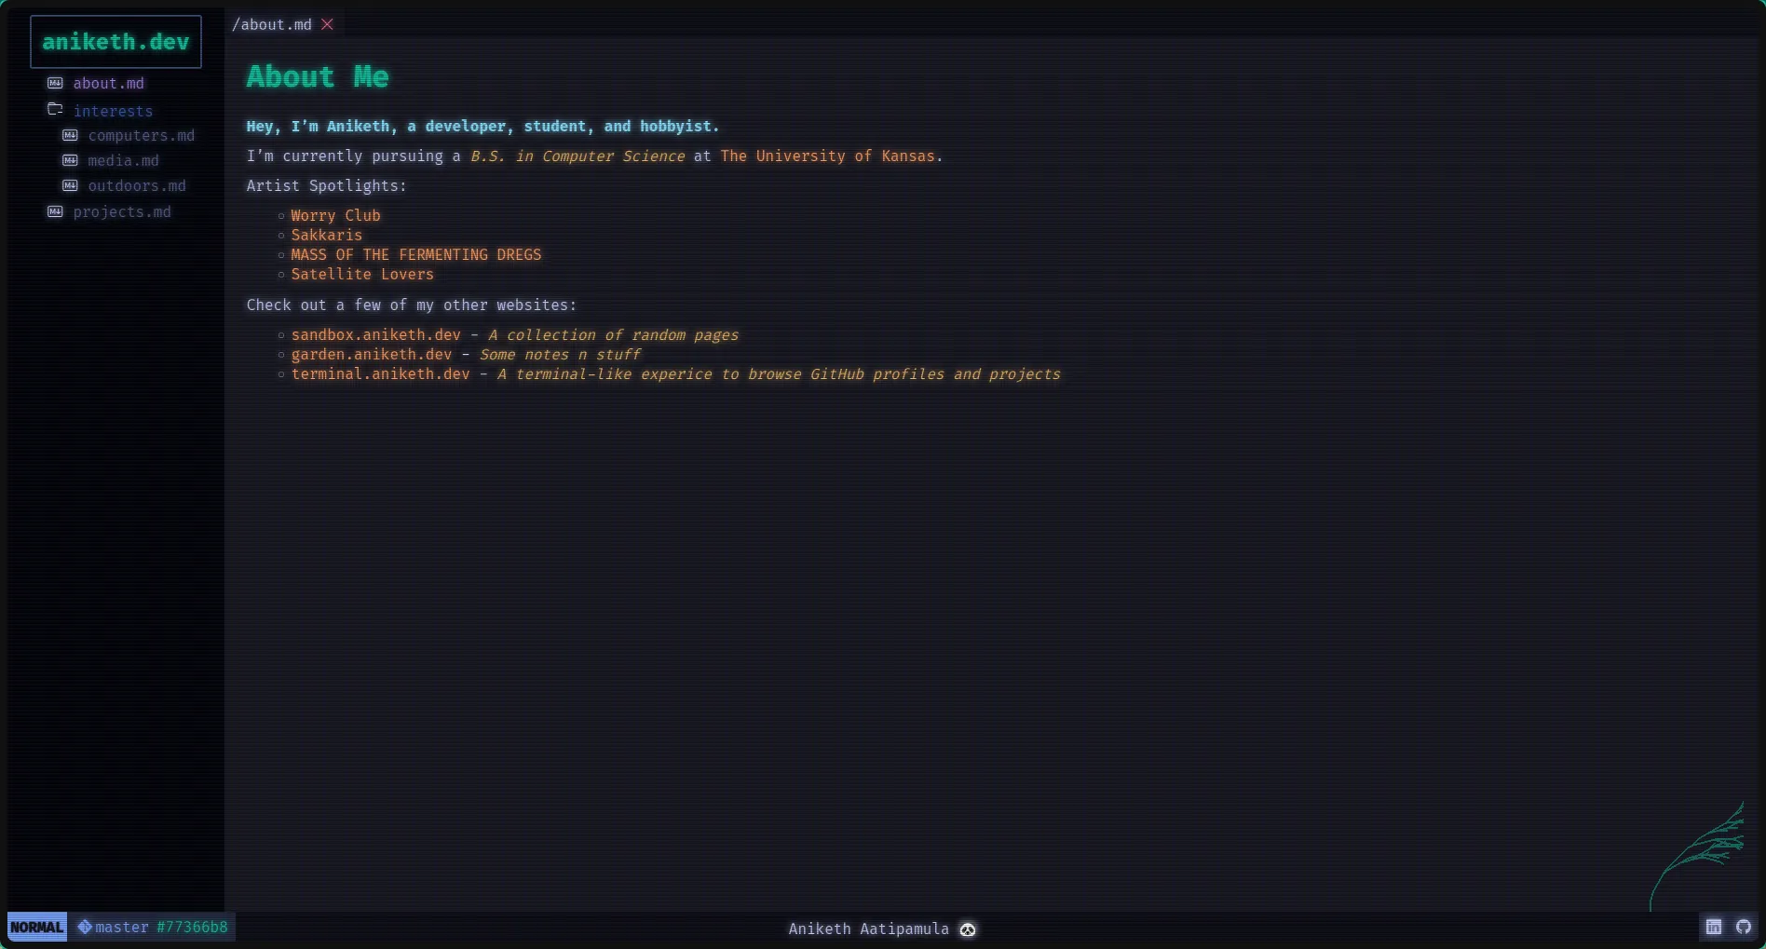Collapse the interests folder in the sidebar
Image resolution: width=1766 pixels, height=949 pixels.
coord(114,111)
